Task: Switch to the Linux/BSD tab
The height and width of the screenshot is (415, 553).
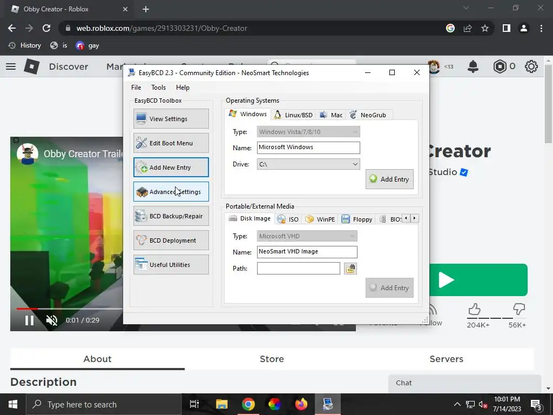Action: tap(293, 115)
